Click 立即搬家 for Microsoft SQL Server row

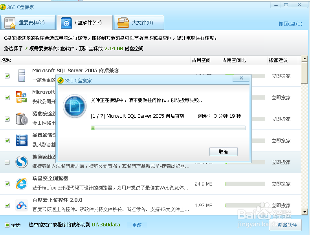coord(281,76)
